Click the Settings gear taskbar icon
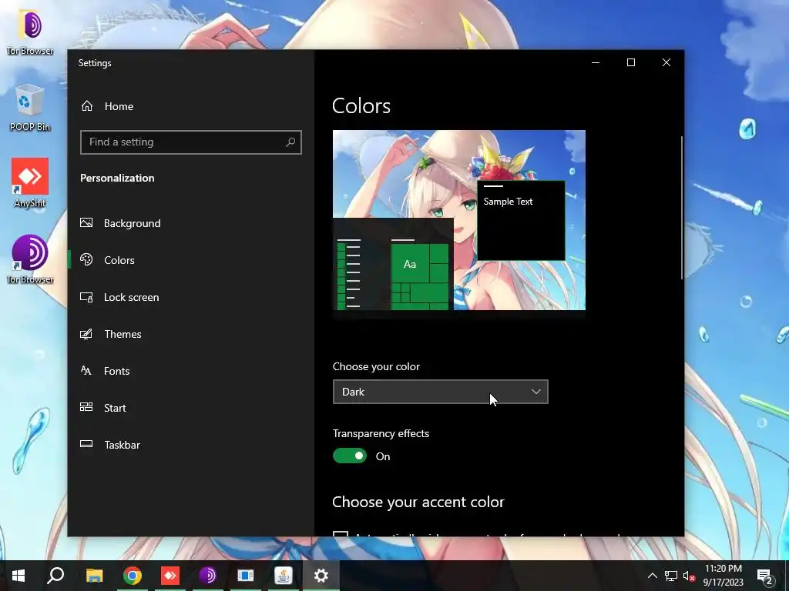Image resolution: width=789 pixels, height=591 pixels. tap(321, 576)
